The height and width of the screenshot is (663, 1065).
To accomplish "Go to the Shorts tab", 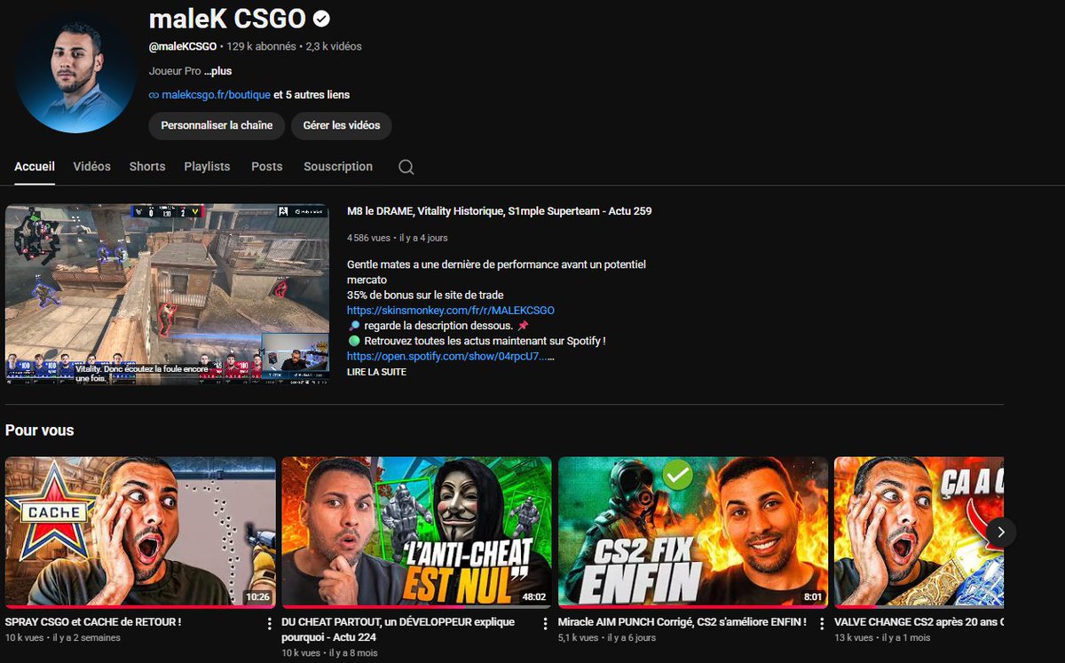I will (x=147, y=167).
